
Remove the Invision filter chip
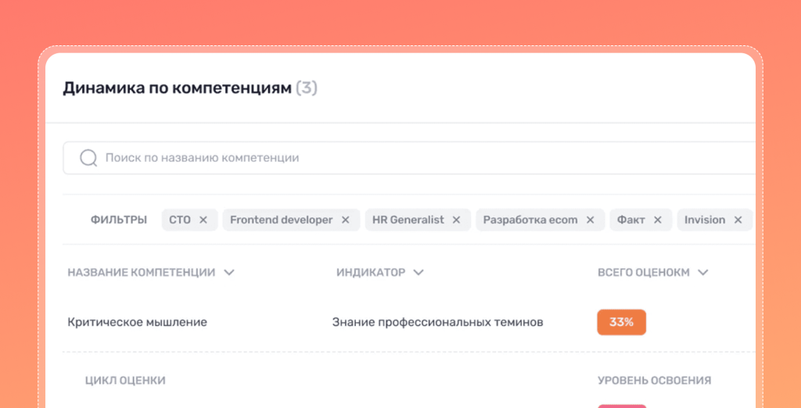click(738, 220)
